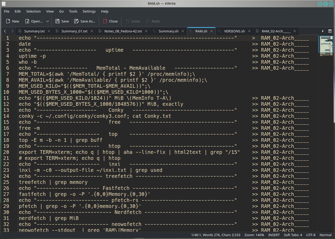Image resolution: width=335 pixels, height=239 pixels.
Task: Create a new document with New icon
Action: pos(13,21)
